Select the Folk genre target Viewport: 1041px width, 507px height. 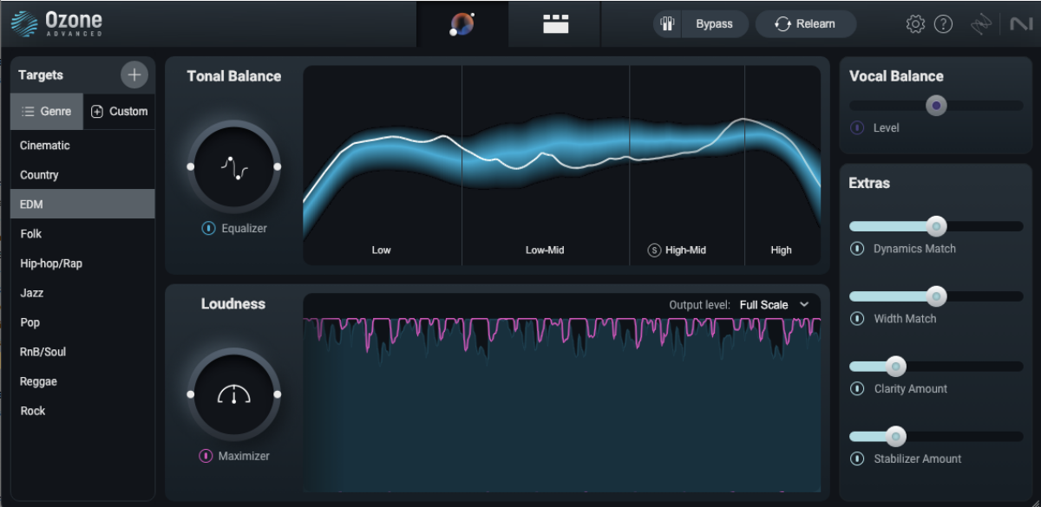click(82, 234)
